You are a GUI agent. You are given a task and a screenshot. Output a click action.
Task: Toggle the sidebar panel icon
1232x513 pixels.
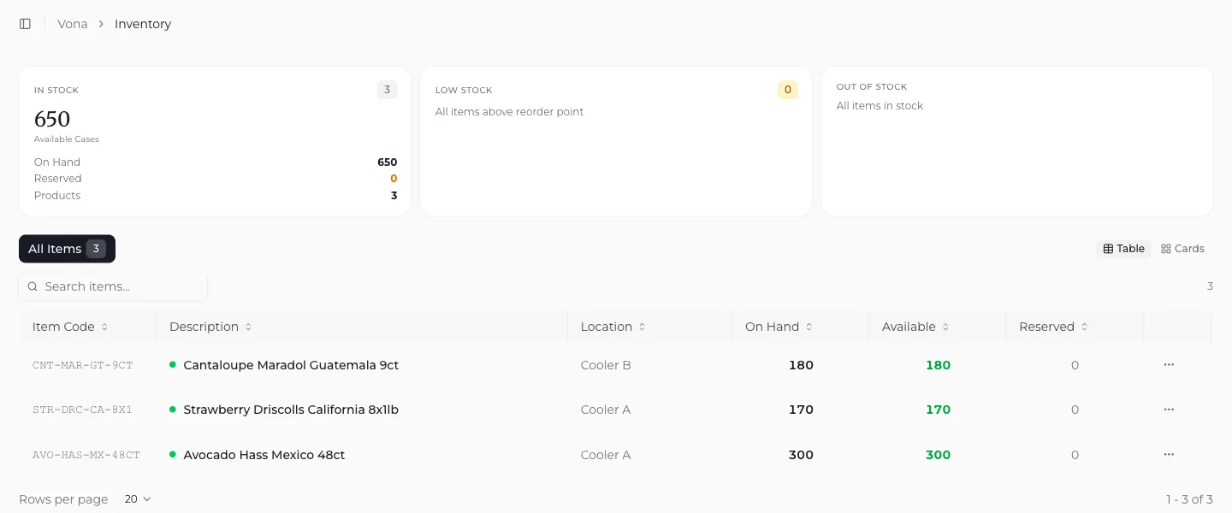[25, 24]
